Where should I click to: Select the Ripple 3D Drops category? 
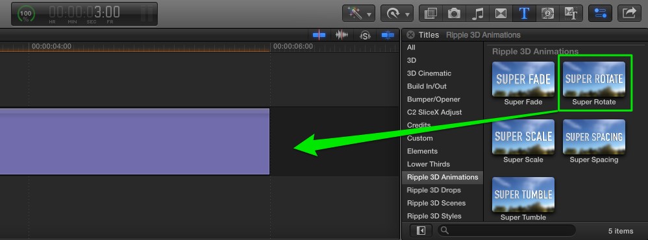(434, 190)
